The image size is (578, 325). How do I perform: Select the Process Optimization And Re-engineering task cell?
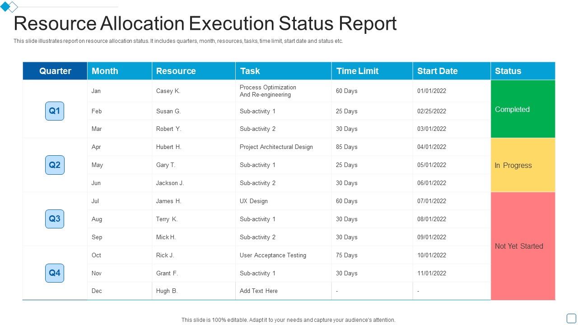click(x=268, y=91)
